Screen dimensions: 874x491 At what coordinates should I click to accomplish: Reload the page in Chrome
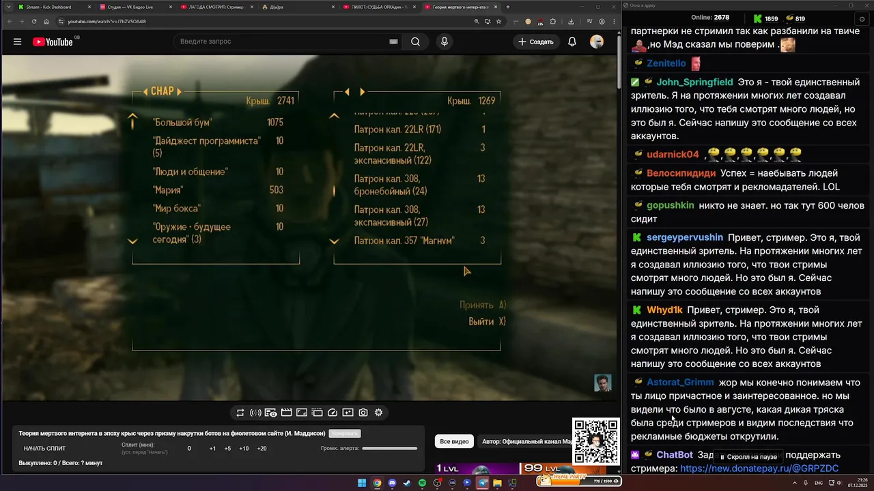[x=33, y=21]
